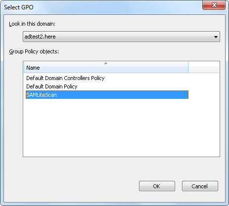
Task: Click the gray area below the domain dropdown
Action: (121, 45)
